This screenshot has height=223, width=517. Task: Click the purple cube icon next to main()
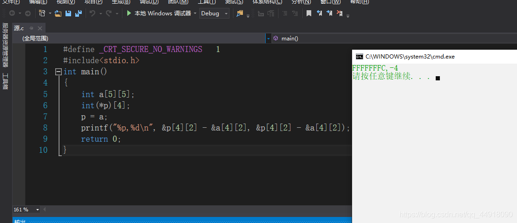coord(275,38)
